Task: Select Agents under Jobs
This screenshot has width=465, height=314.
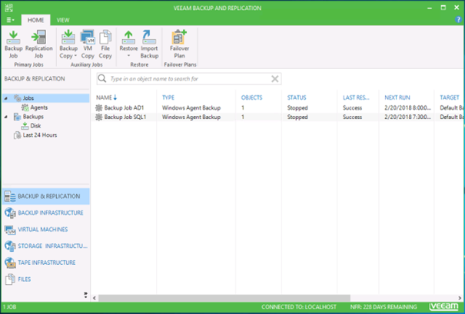Action: [x=39, y=107]
